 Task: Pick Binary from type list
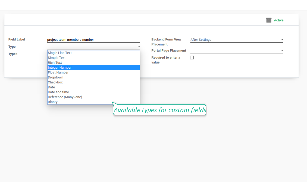point(53,102)
